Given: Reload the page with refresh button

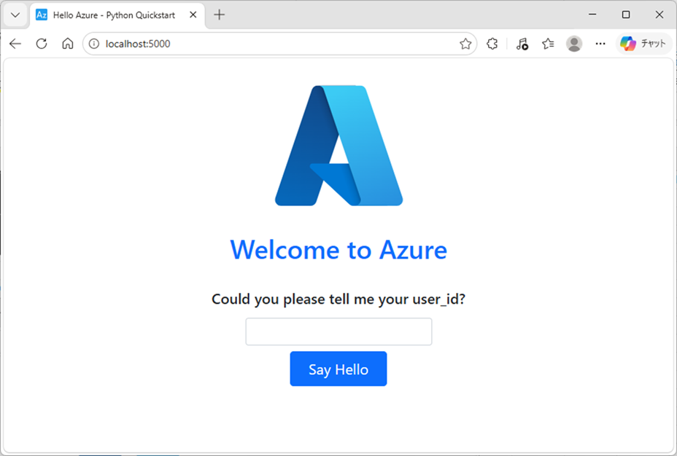Looking at the screenshot, I should click(x=42, y=43).
